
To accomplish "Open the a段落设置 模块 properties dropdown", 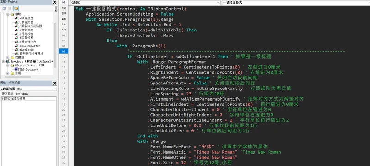I will 55,89.
